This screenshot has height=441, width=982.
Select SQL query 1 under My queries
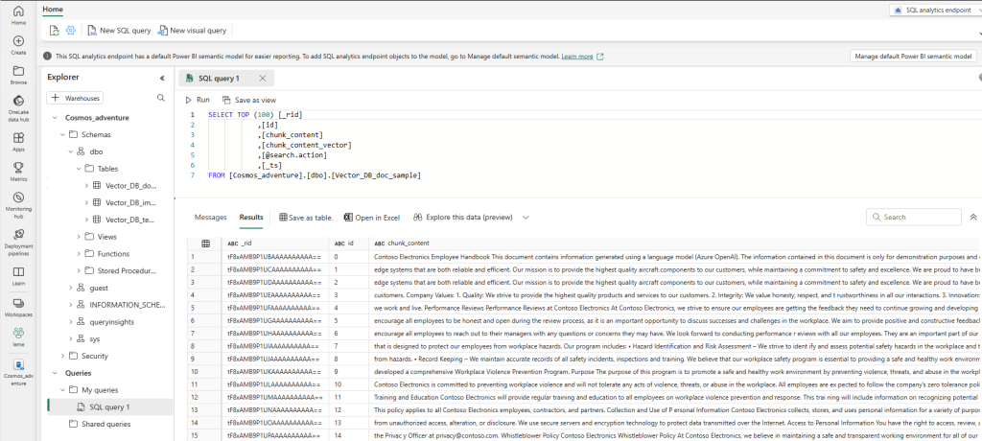click(109, 407)
